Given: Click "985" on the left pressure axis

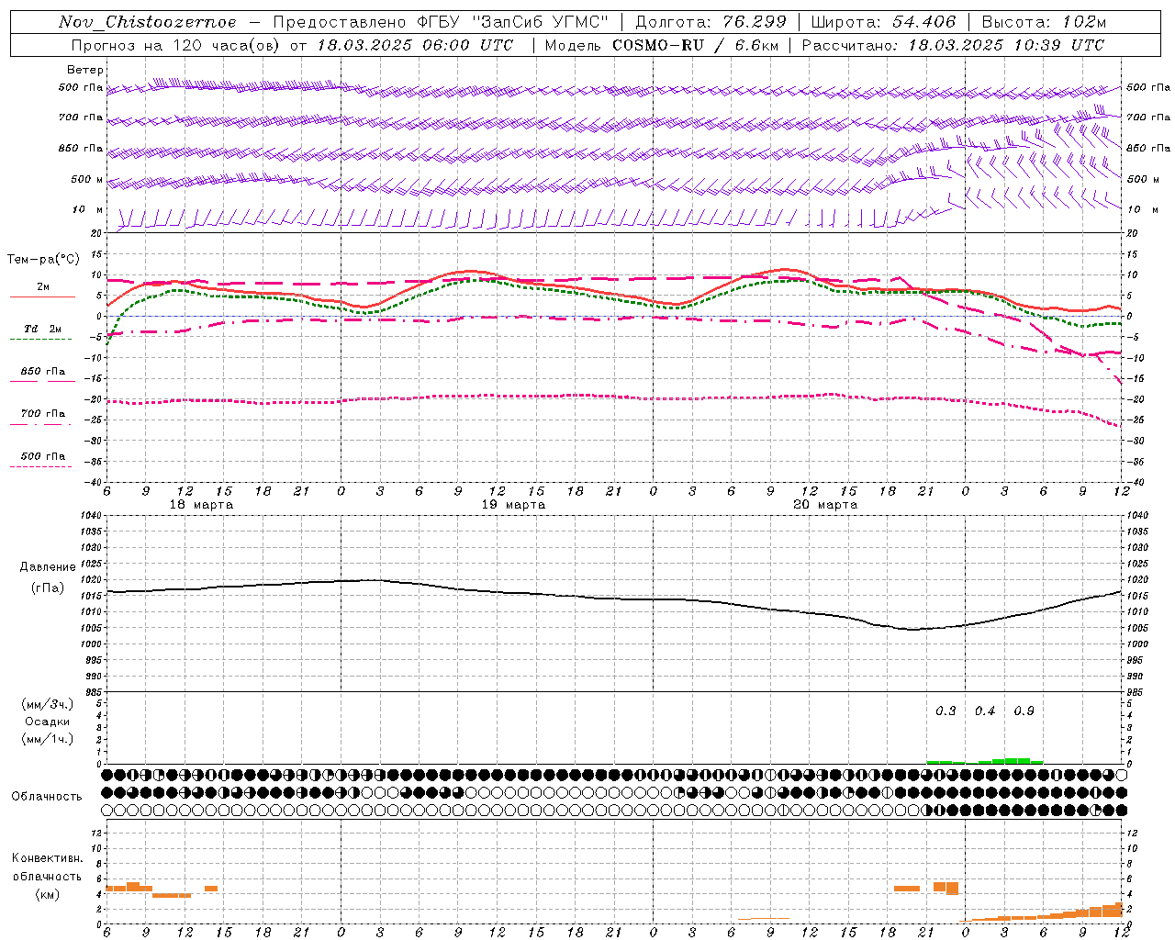Looking at the screenshot, I should tap(93, 692).
